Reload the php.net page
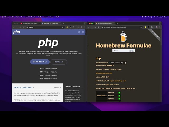 coord(20,27)
